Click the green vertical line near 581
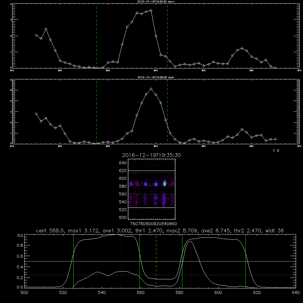303x303 pixels. point(182,261)
